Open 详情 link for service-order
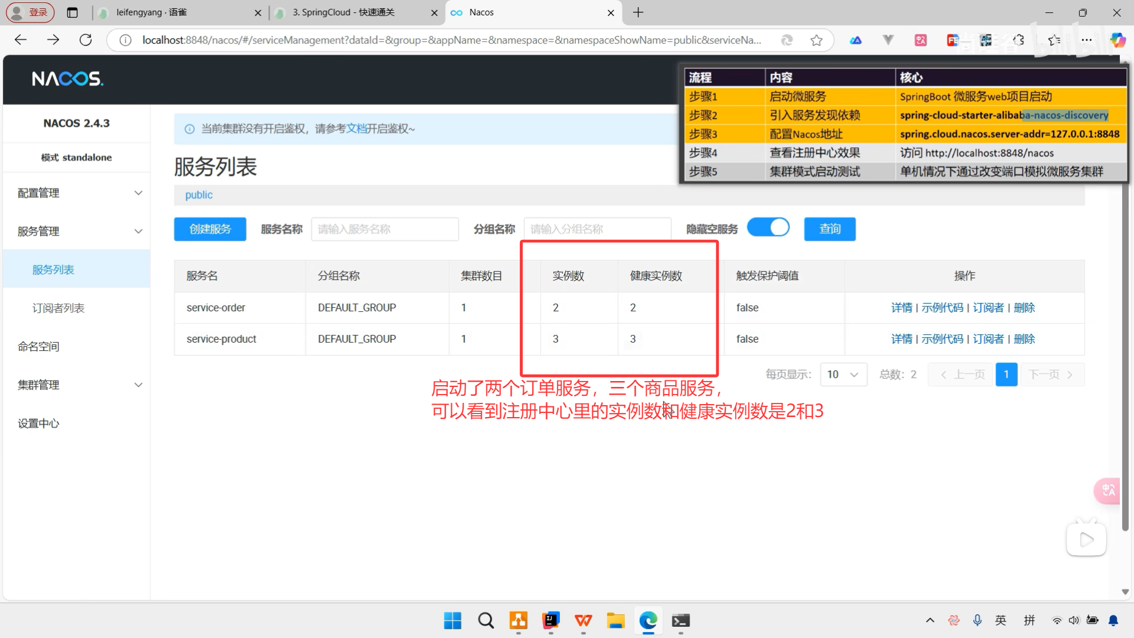Screen dimensions: 1134x638 pos(902,307)
